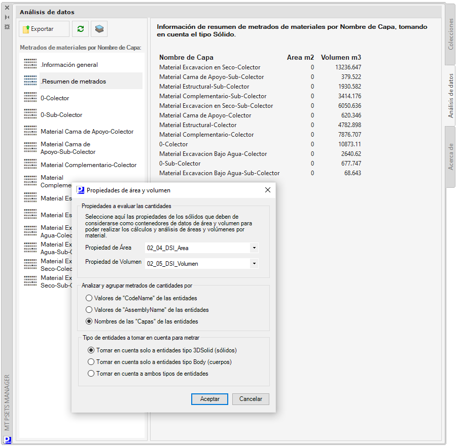Click the layers stack icon button

point(99,29)
